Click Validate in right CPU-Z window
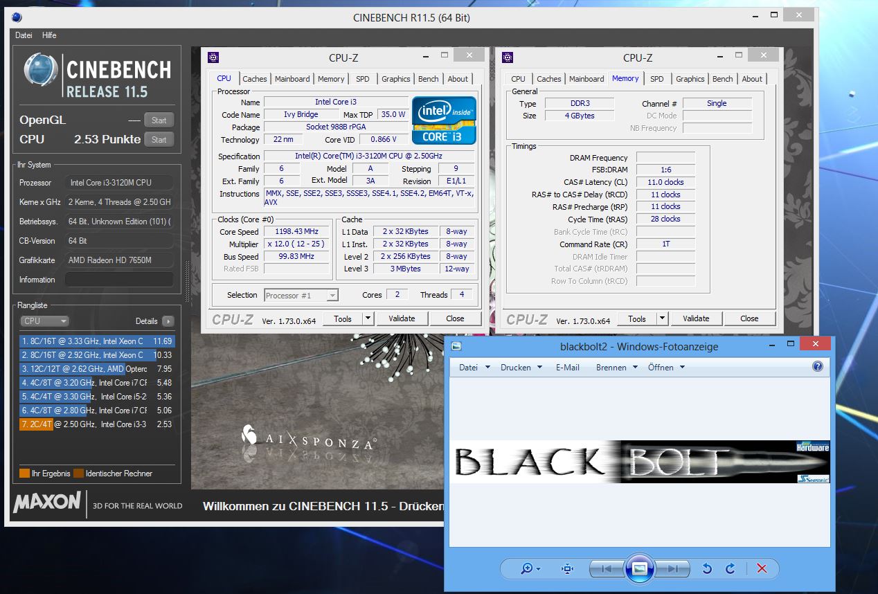 click(696, 318)
